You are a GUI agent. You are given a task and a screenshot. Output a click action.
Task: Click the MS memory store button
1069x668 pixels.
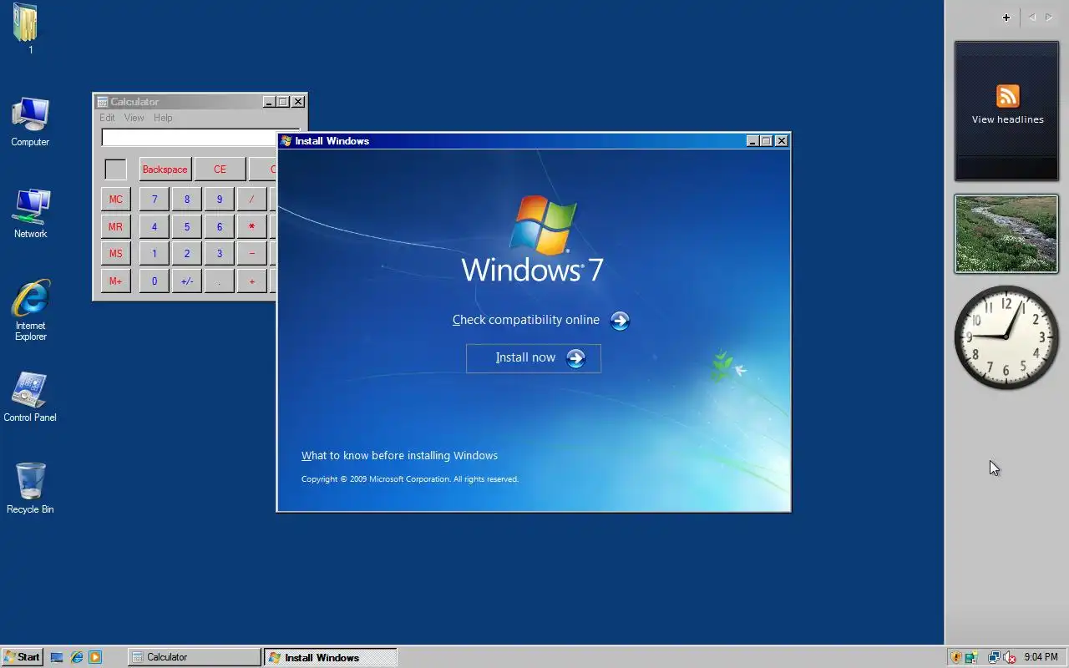tap(115, 254)
